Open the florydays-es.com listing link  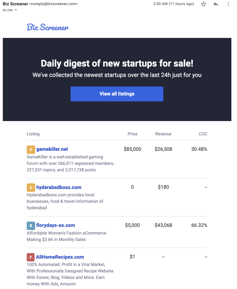[55, 225]
